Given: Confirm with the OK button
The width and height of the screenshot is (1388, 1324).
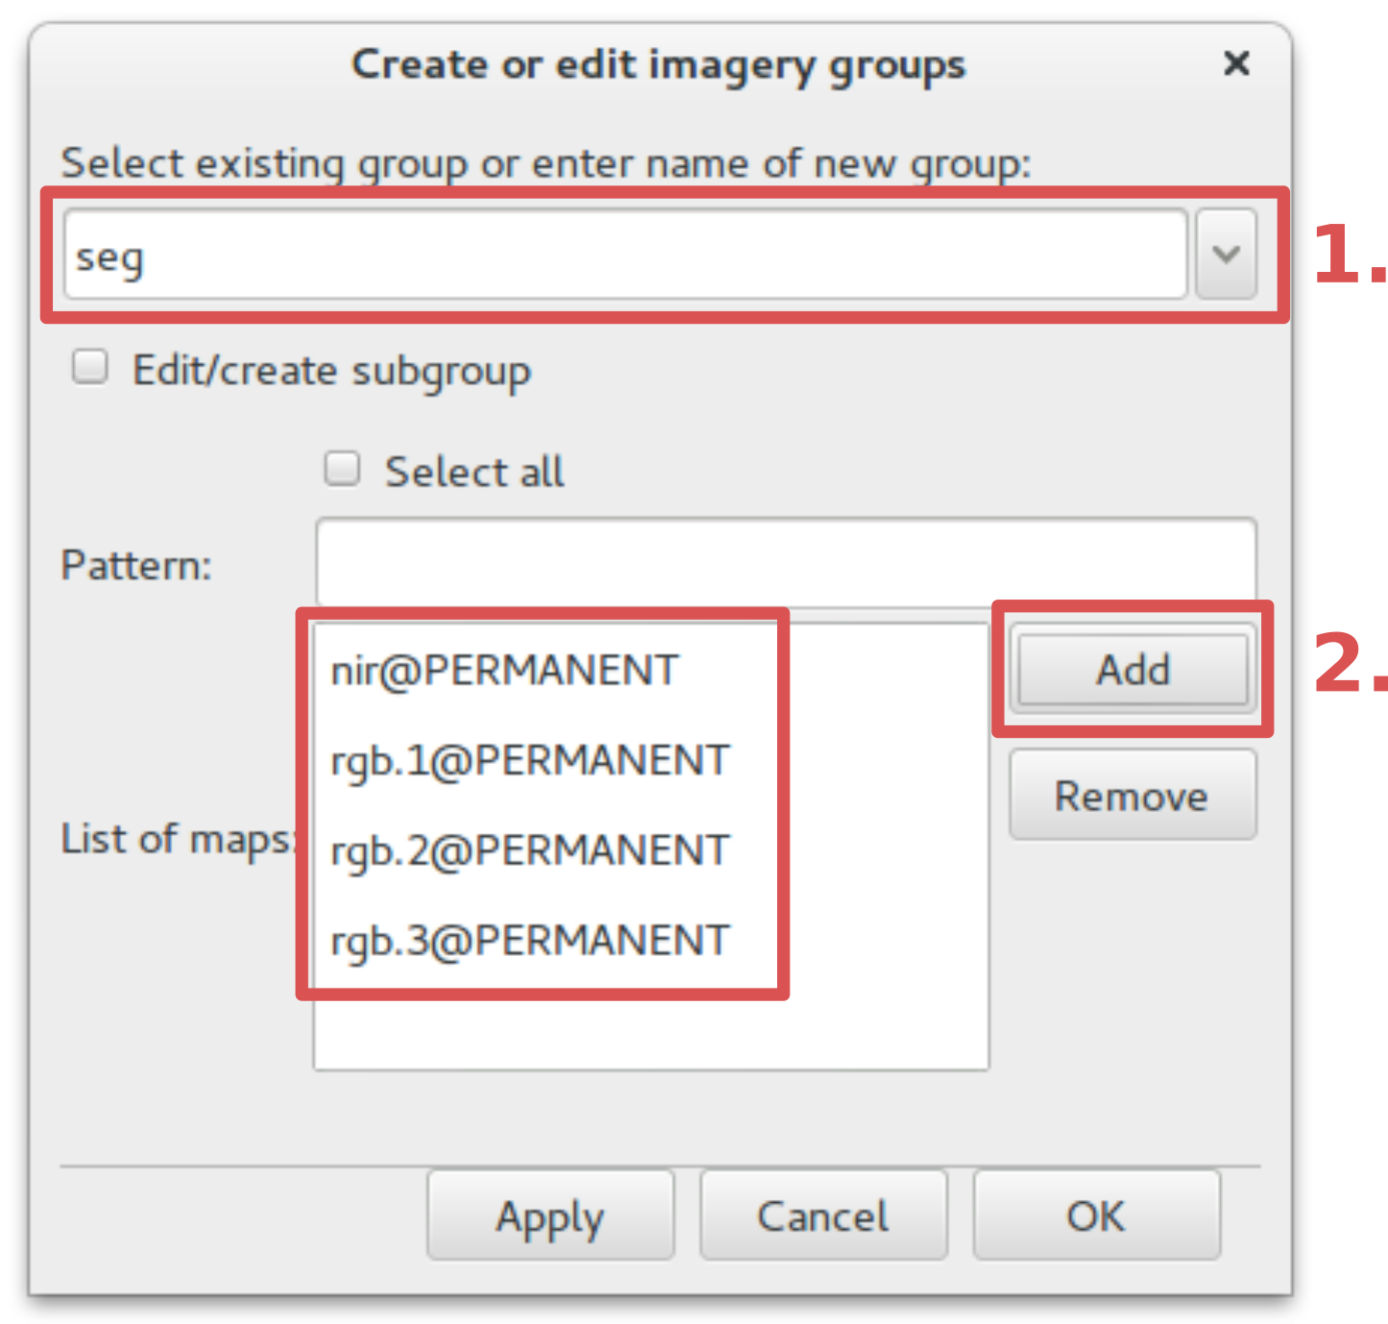Looking at the screenshot, I should coord(1096,1215).
